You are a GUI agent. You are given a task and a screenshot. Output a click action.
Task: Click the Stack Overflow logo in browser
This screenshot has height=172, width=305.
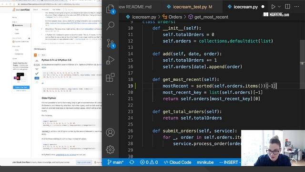click(x=21, y=10)
